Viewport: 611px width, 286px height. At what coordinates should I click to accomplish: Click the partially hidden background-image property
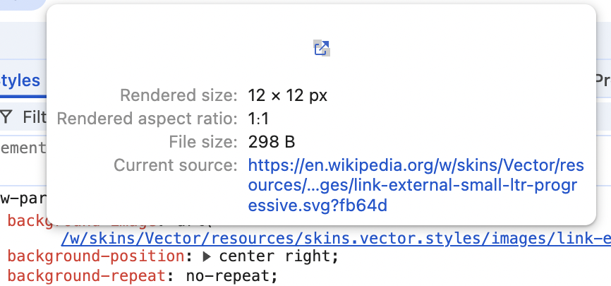point(27,221)
